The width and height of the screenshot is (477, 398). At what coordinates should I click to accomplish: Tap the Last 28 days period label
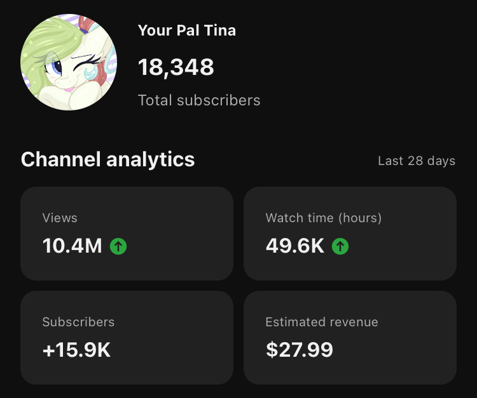pyautogui.click(x=417, y=161)
